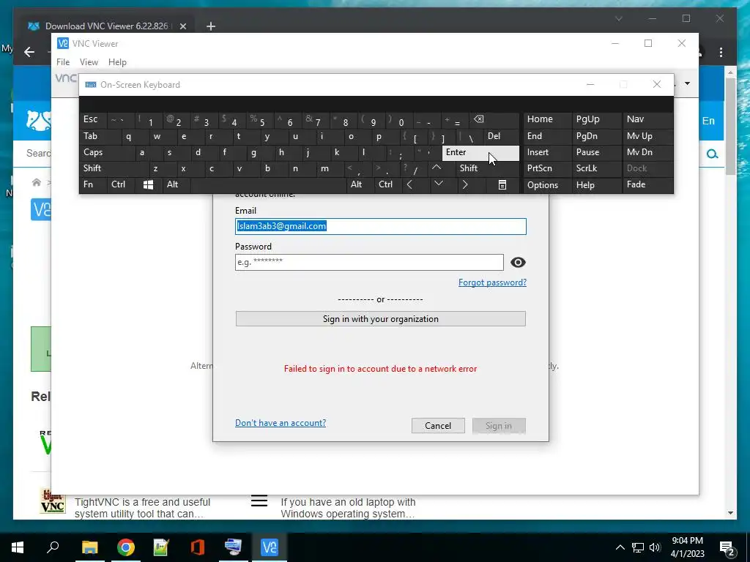This screenshot has width=750, height=562.
Task: Open the hamburger menu icon on webpage
Action: pos(259,501)
